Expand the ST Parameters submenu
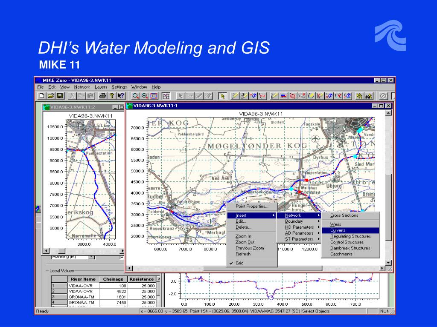437x327 pixels. (299, 239)
